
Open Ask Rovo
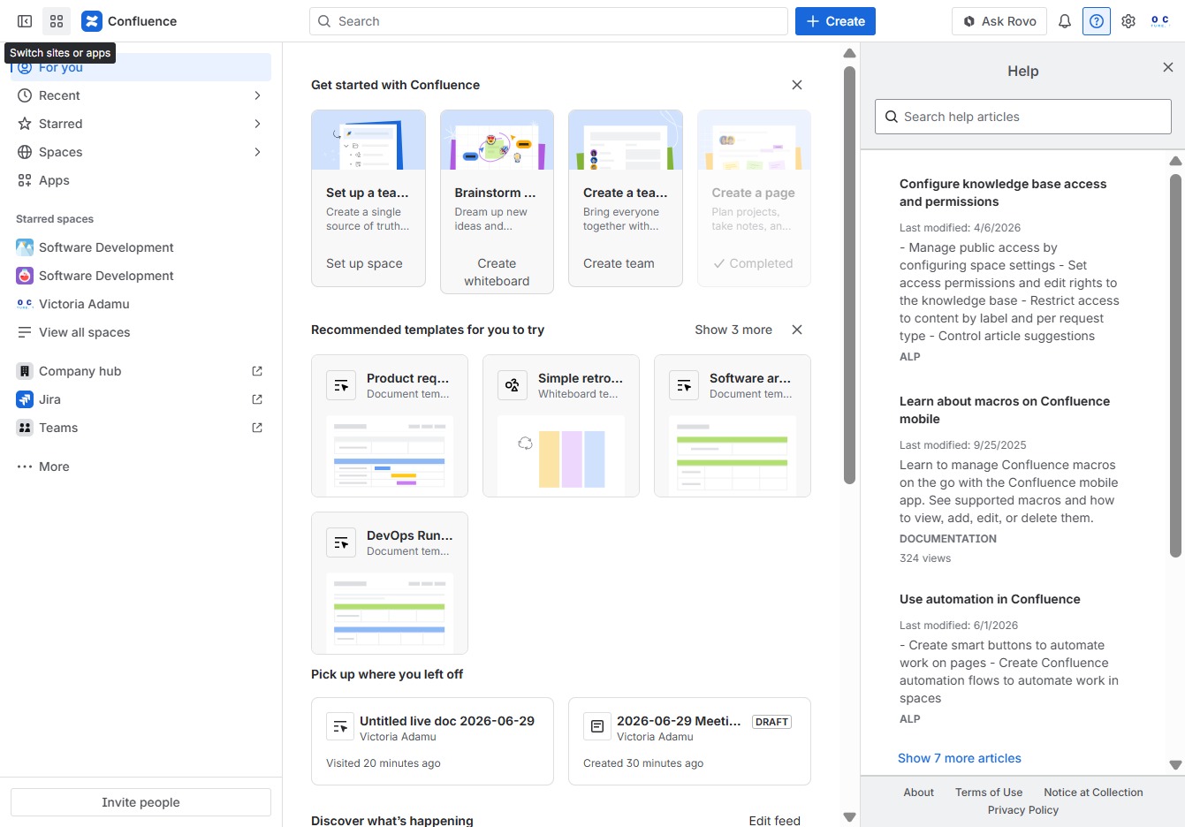click(999, 21)
